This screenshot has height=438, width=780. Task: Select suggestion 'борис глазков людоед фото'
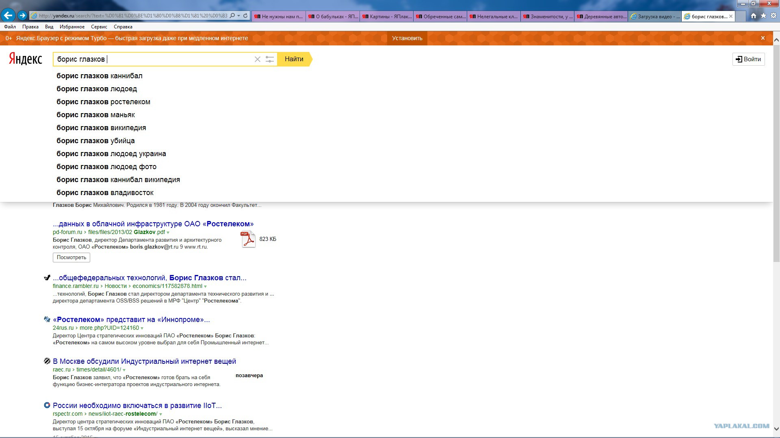click(106, 167)
